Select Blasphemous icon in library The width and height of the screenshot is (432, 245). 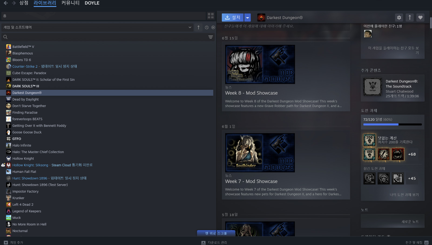[x=9, y=53]
